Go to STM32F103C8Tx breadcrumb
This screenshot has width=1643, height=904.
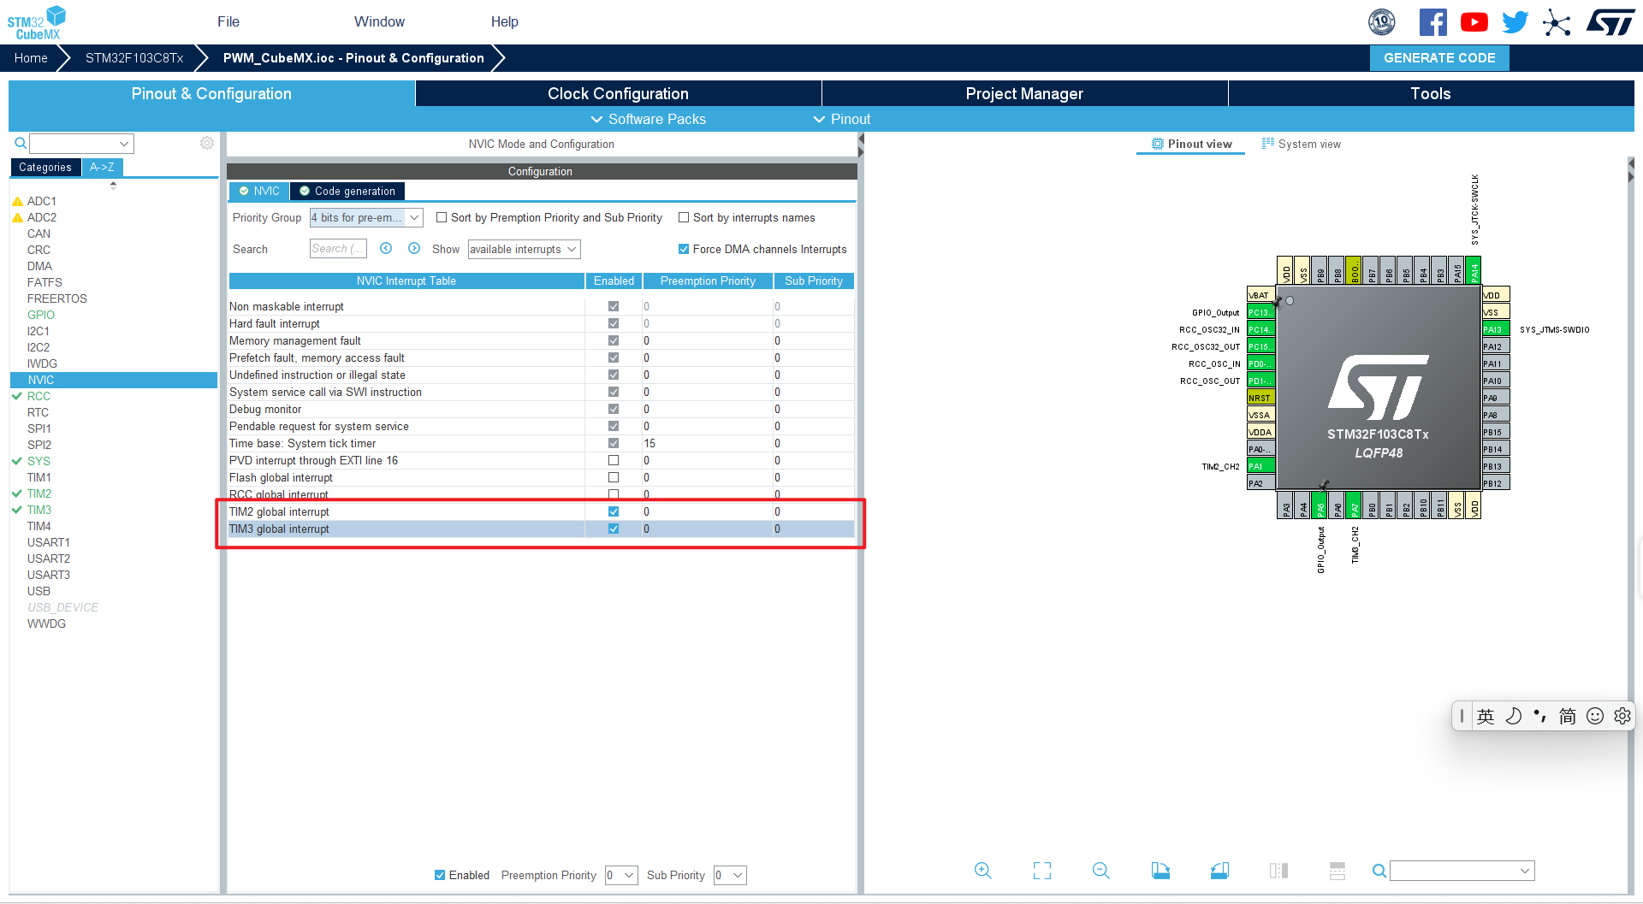click(x=134, y=58)
